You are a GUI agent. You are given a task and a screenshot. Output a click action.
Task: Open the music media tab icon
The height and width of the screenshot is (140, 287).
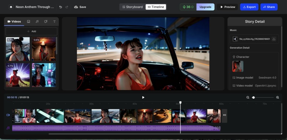pyautogui.click(x=37, y=22)
